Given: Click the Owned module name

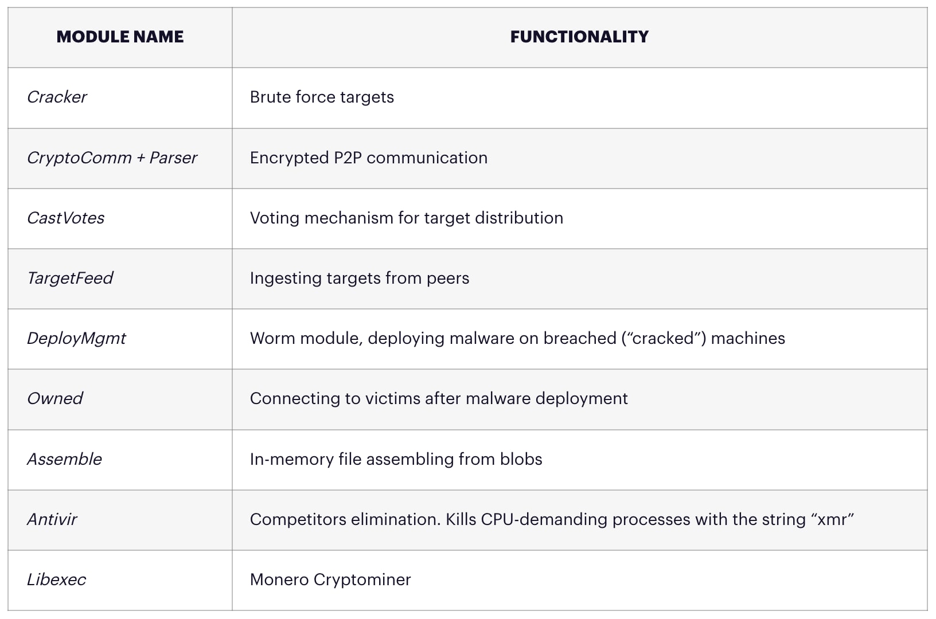Looking at the screenshot, I should [x=55, y=398].
